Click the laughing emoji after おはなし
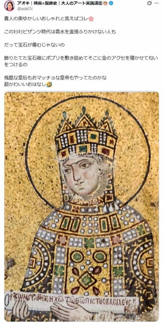Screen dimensions: 163x323 point(49,84)
